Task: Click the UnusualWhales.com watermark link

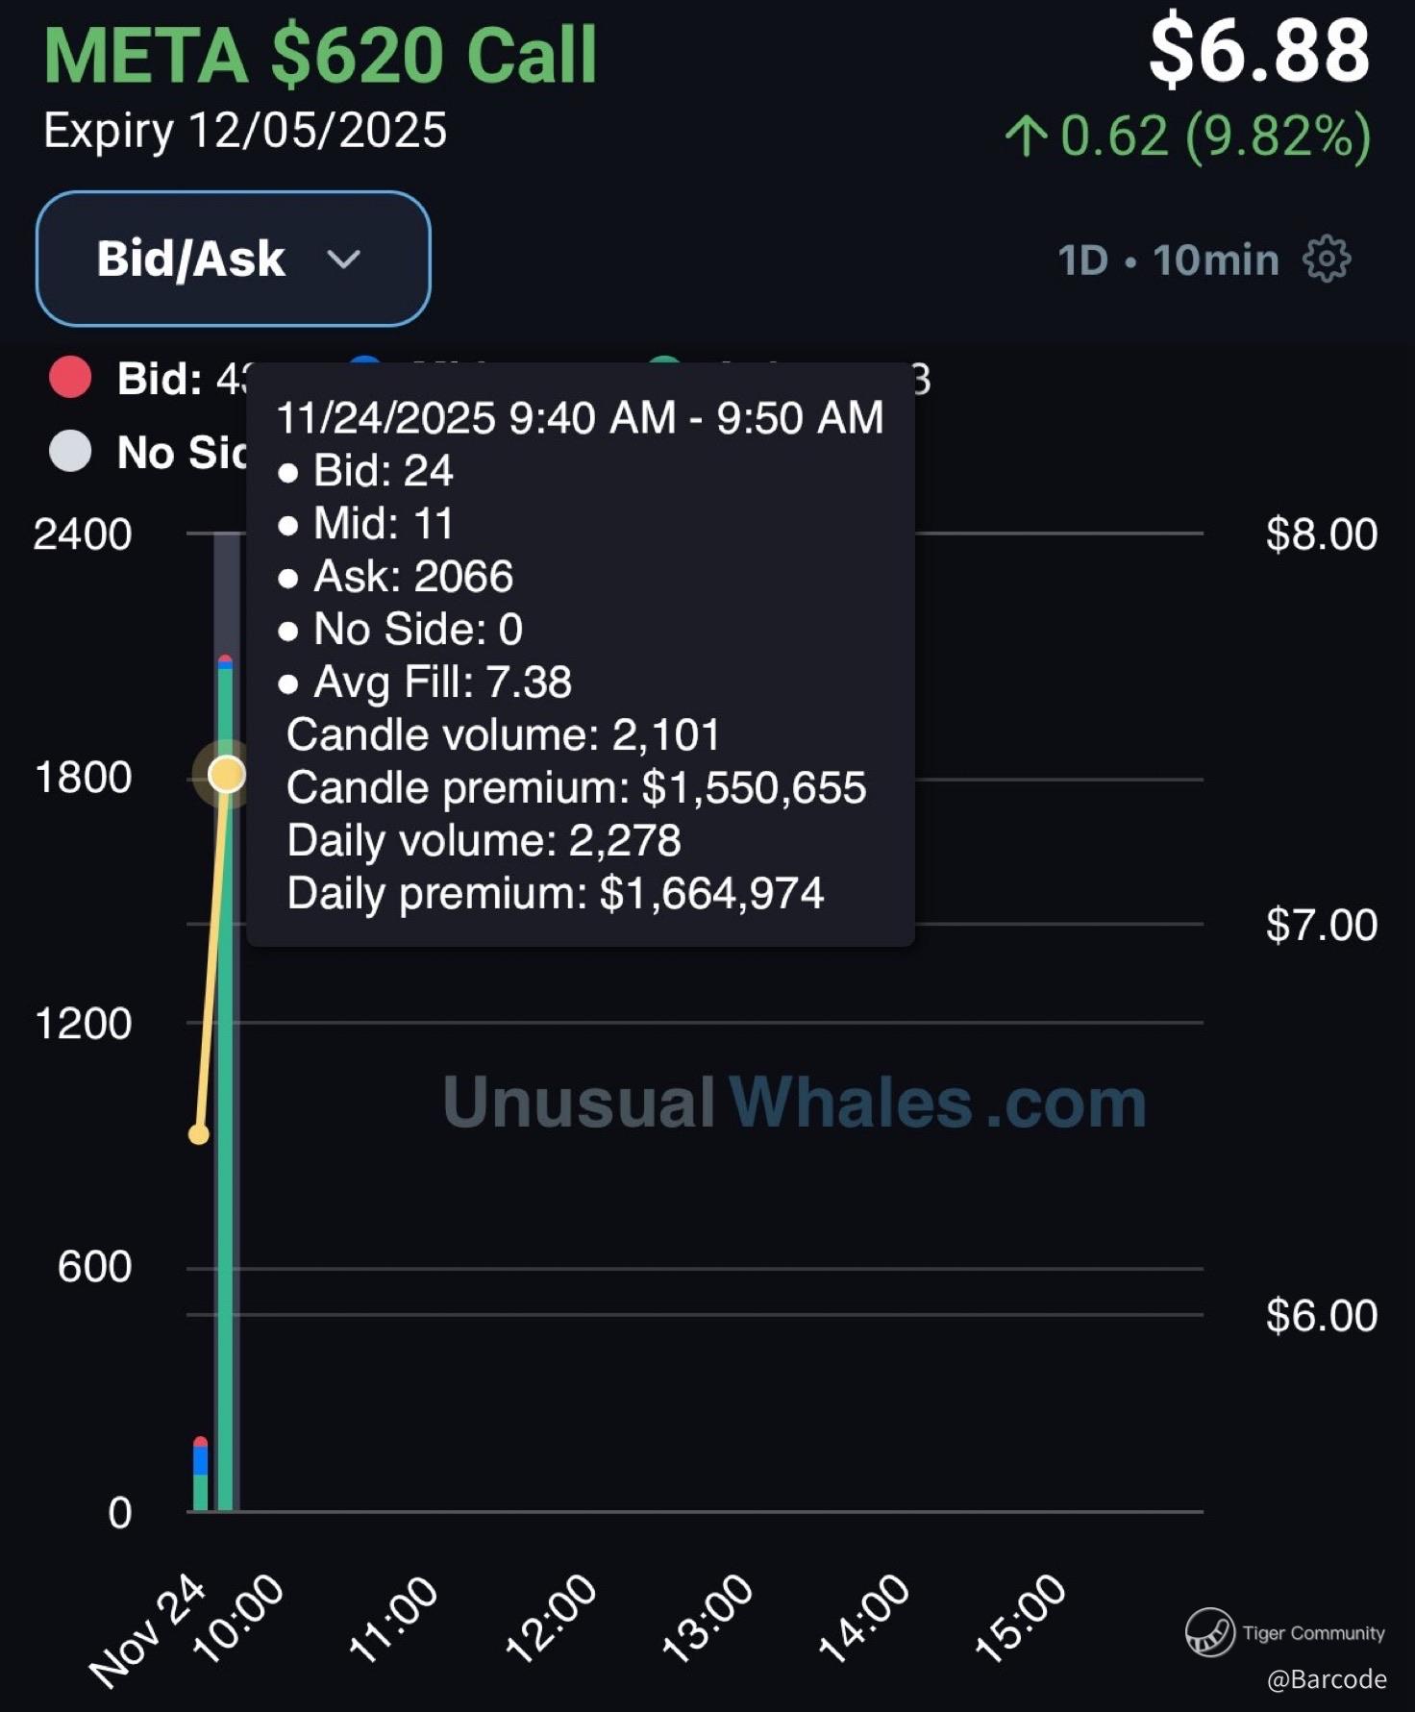Action: click(x=794, y=1102)
